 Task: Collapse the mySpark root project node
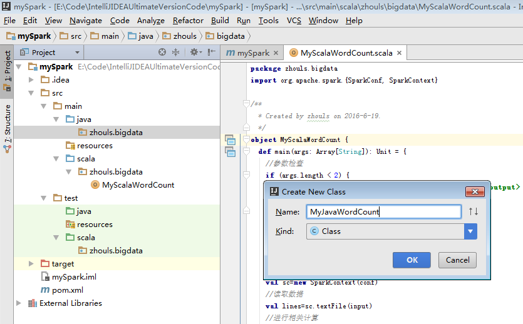19,67
